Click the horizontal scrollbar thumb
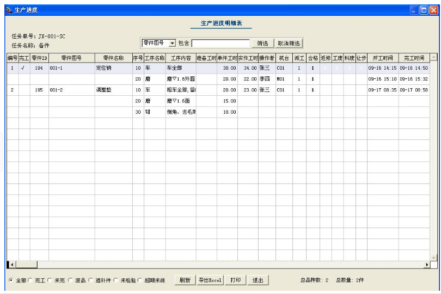This screenshot has height=294, width=441. tap(27, 265)
